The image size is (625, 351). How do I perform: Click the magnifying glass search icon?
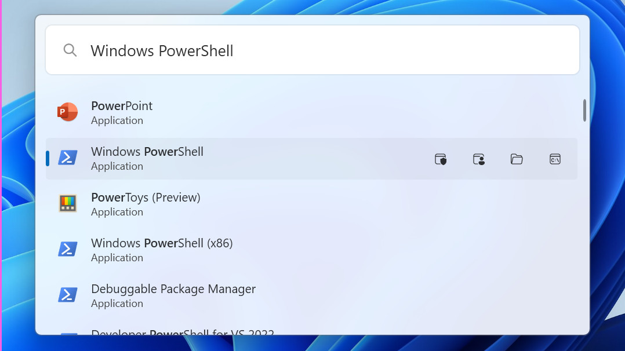click(70, 50)
